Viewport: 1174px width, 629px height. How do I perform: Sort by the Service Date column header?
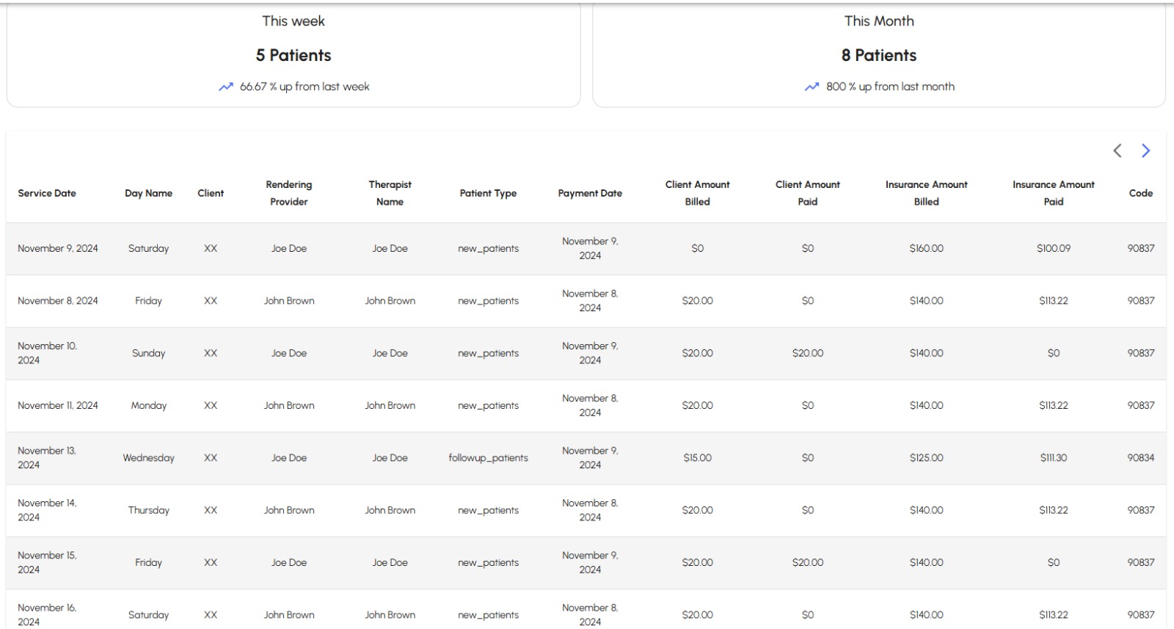tap(47, 193)
